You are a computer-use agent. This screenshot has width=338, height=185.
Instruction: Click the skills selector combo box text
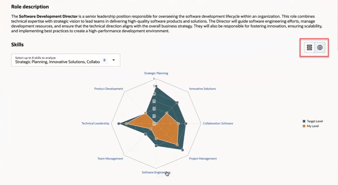pos(57,62)
